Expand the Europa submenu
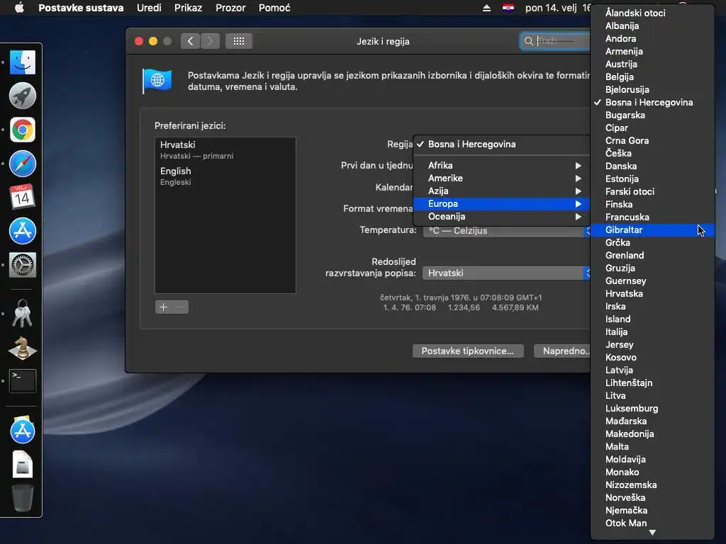 pyautogui.click(x=502, y=203)
